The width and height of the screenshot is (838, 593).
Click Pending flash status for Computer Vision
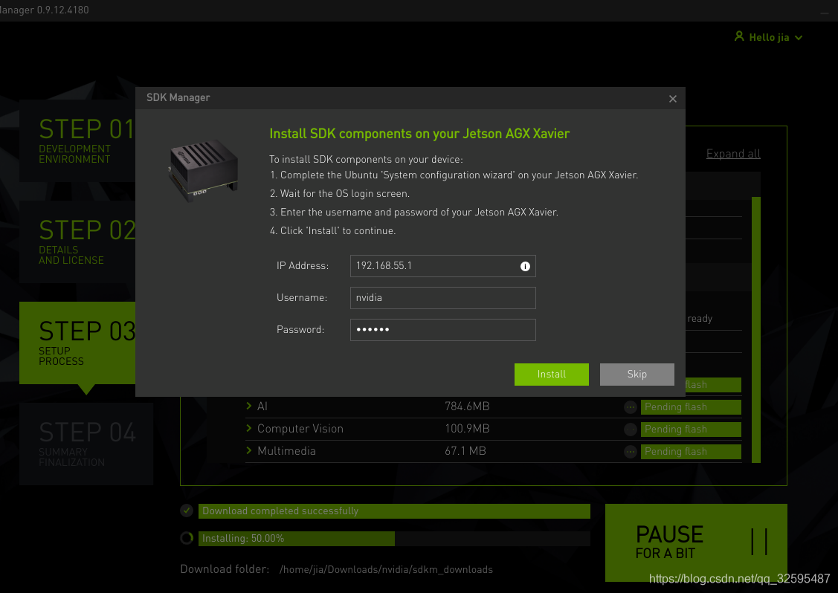[691, 430]
